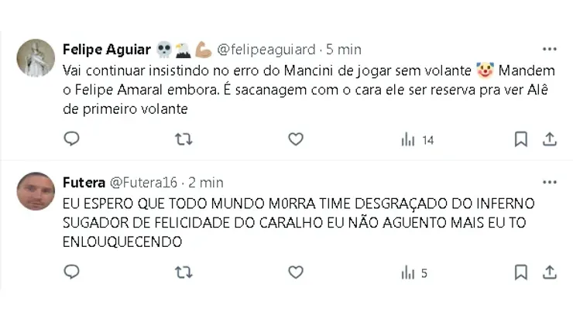573x322 pixels.
Task: Open Futera's profile avatar
Action: [x=36, y=191]
